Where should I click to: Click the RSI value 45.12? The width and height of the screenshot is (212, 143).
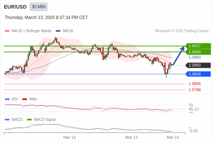tap(193, 109)
